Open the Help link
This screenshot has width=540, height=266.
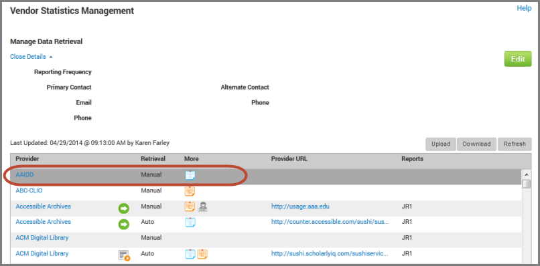[524, 8]
